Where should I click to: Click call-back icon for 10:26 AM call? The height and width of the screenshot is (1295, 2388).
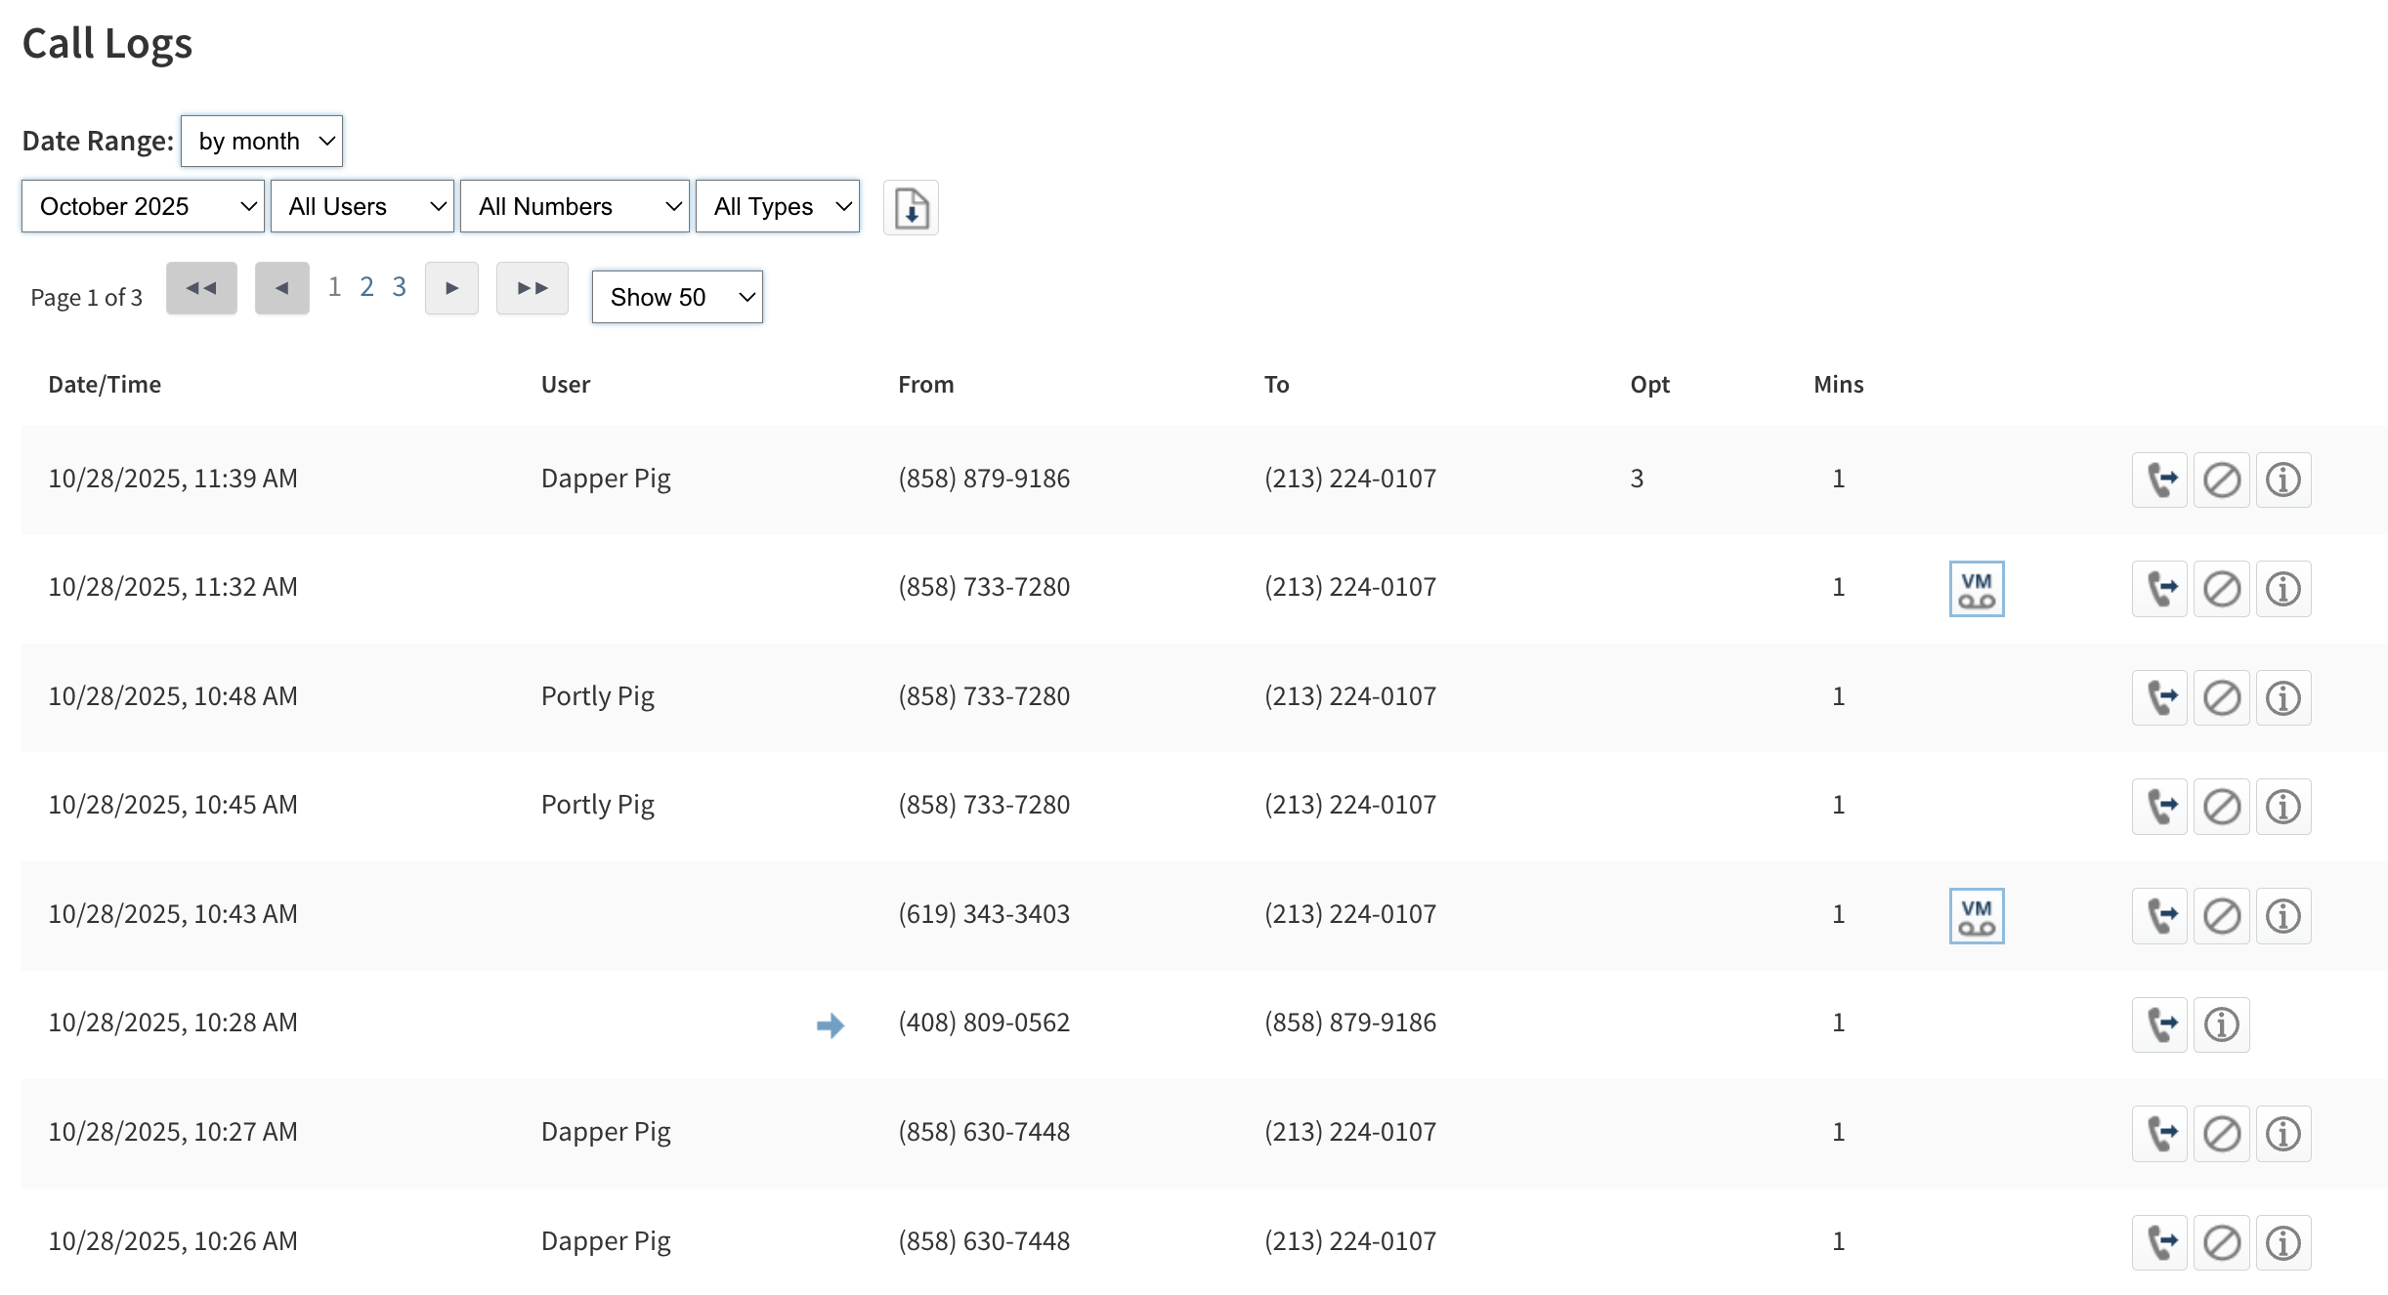pyautogui.click(x=2159, y=1243)
